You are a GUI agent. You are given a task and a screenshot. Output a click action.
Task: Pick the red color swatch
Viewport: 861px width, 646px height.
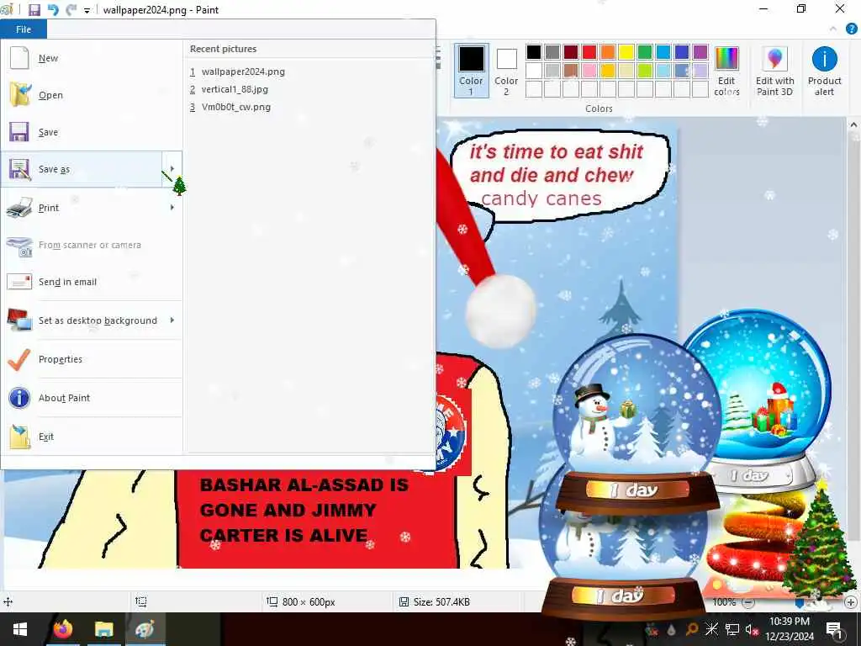(x=589, y=52)
